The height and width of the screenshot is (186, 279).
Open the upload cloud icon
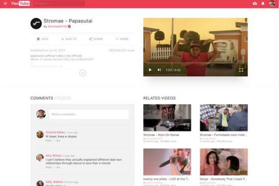pyautogui.click(x=255, y=3)
